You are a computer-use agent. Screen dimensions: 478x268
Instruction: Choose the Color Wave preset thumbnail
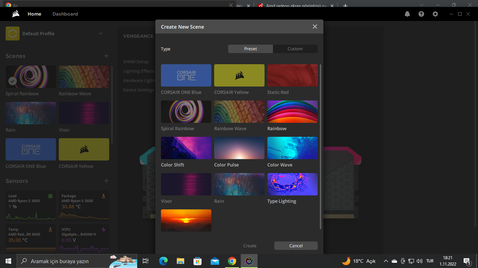pos(293,148)
